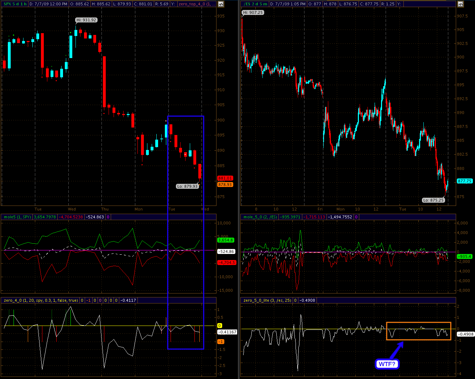Click the Hi: 931.92 price bubble

(x=86, y=20)
